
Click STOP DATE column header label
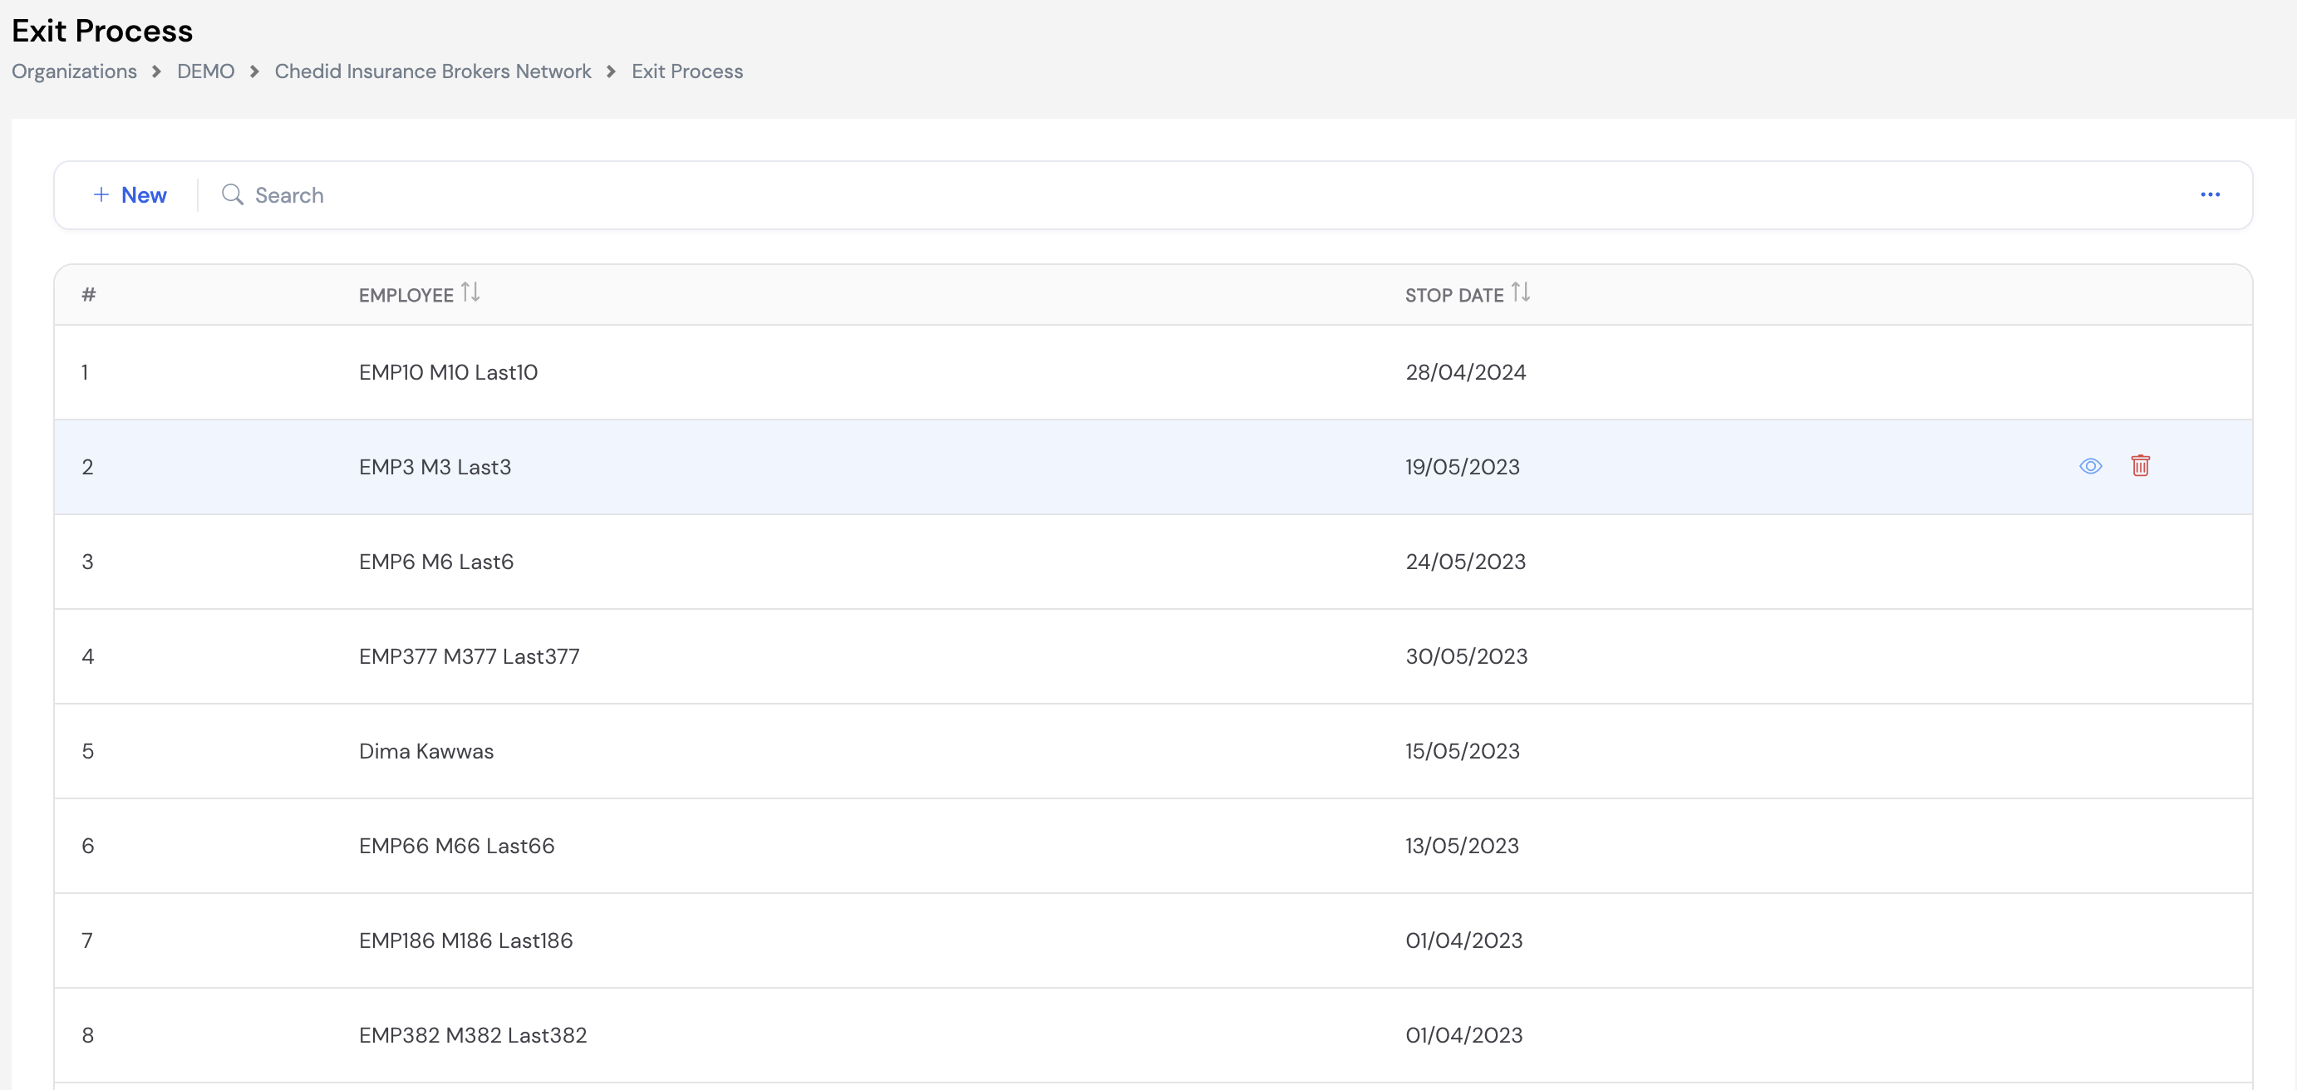pyautogui.click(x=1453, y=295)
